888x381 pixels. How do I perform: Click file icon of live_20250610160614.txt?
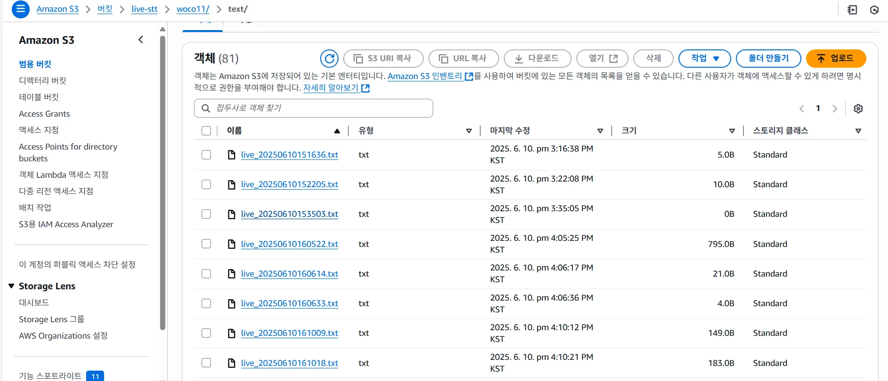click(232, 274)
